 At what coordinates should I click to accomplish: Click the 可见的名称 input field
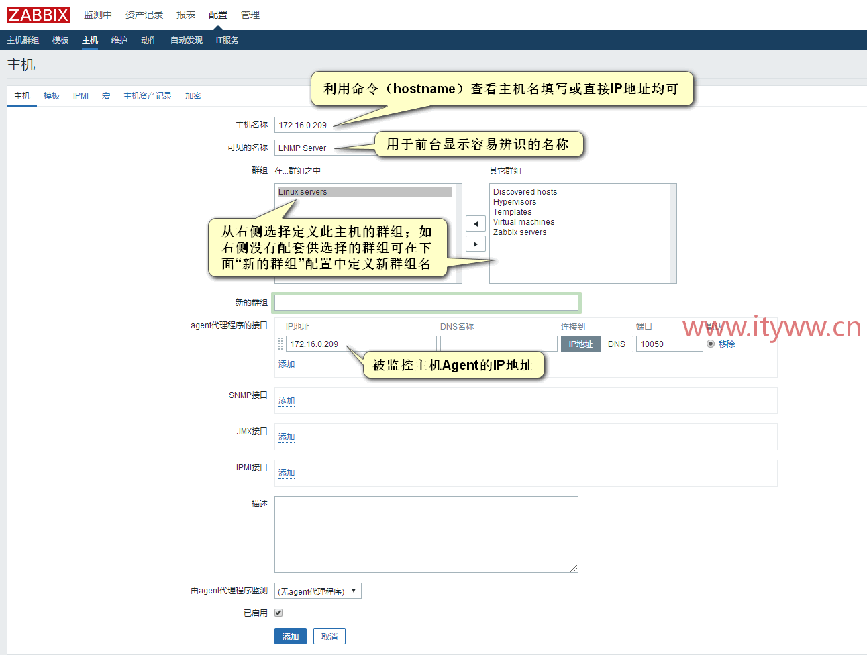click(x=426, y=148)
